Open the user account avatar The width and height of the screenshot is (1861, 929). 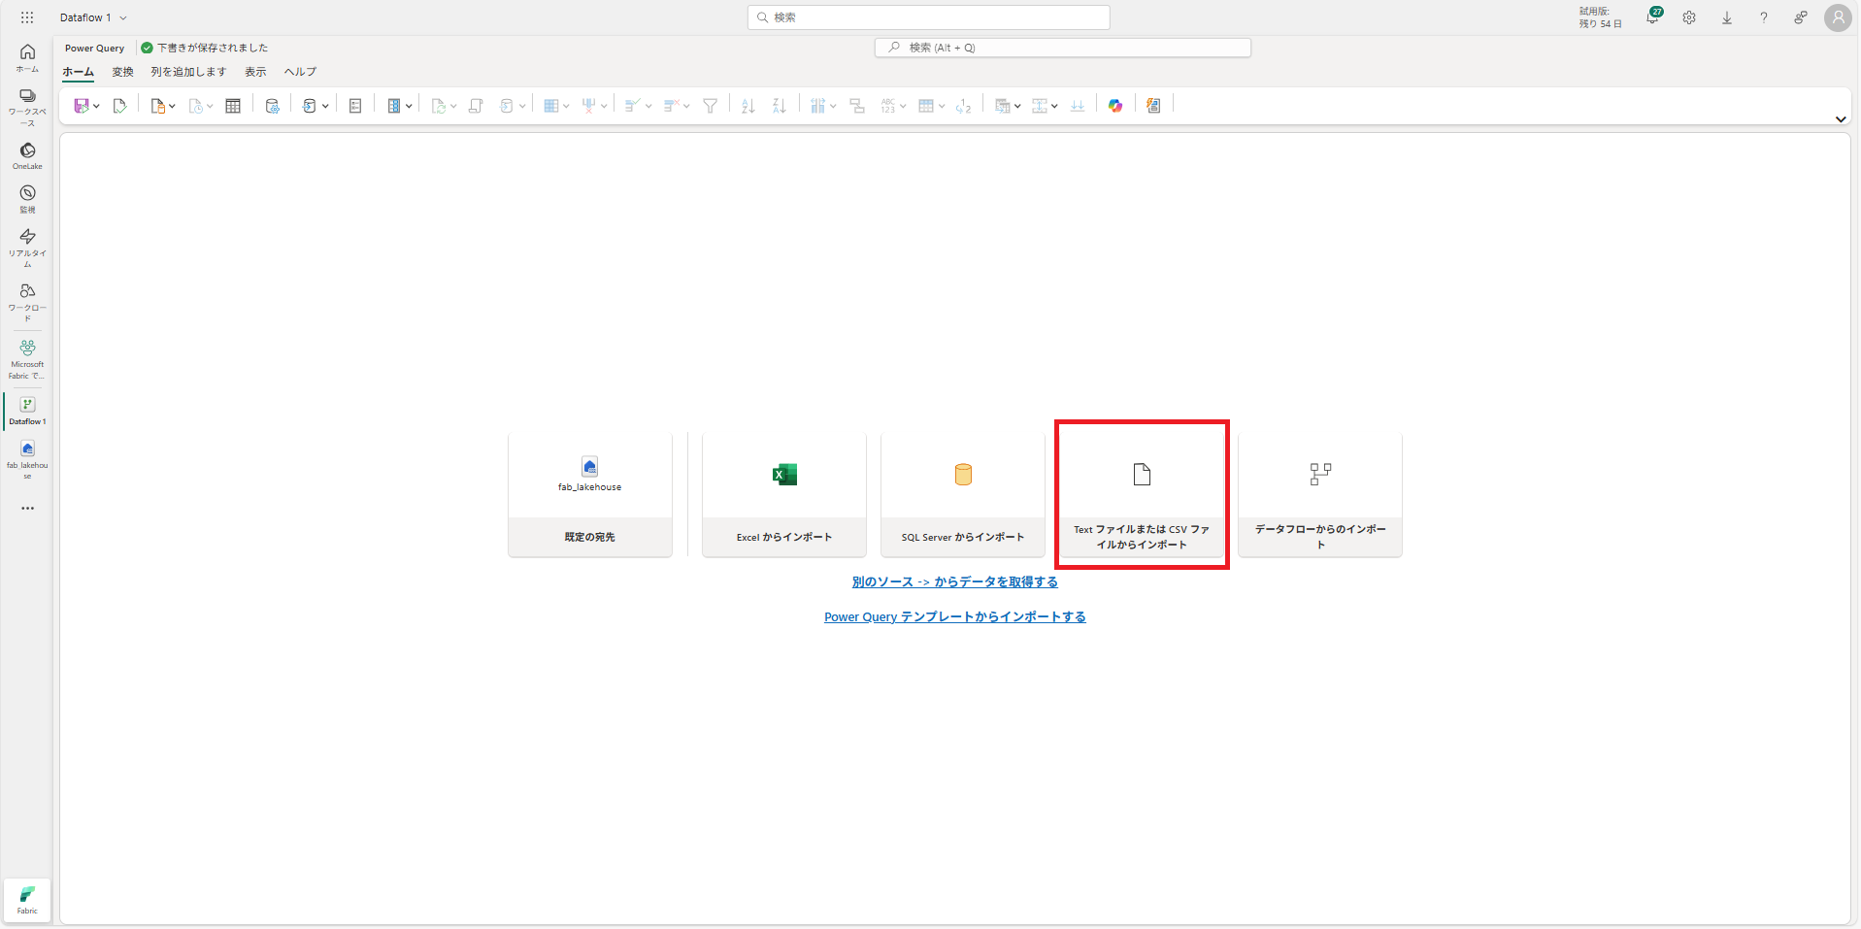coord(1838,17)
